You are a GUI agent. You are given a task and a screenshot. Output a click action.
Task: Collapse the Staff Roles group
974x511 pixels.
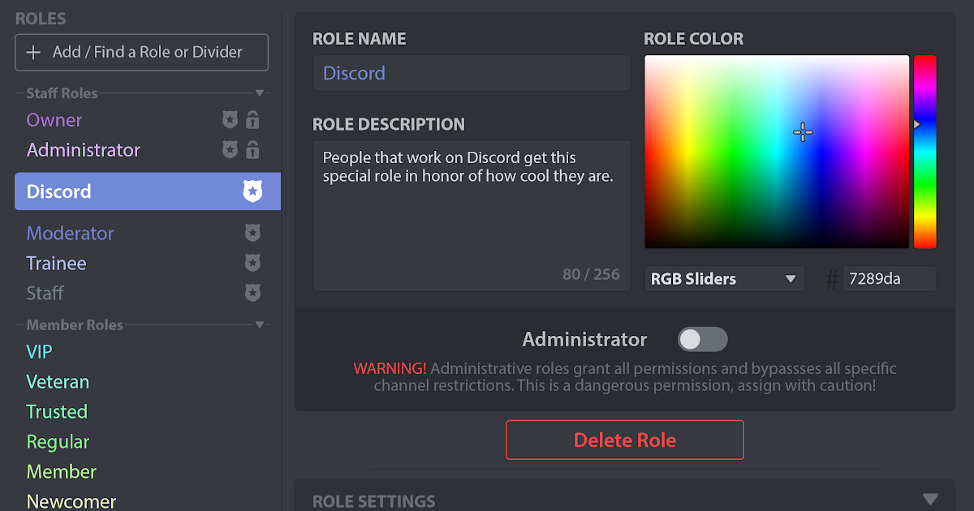[260, 93]
